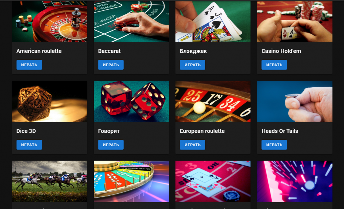Click ИГРАТЬ button under American roulette
The image size is (344, 209).
[x=29, y=65]
